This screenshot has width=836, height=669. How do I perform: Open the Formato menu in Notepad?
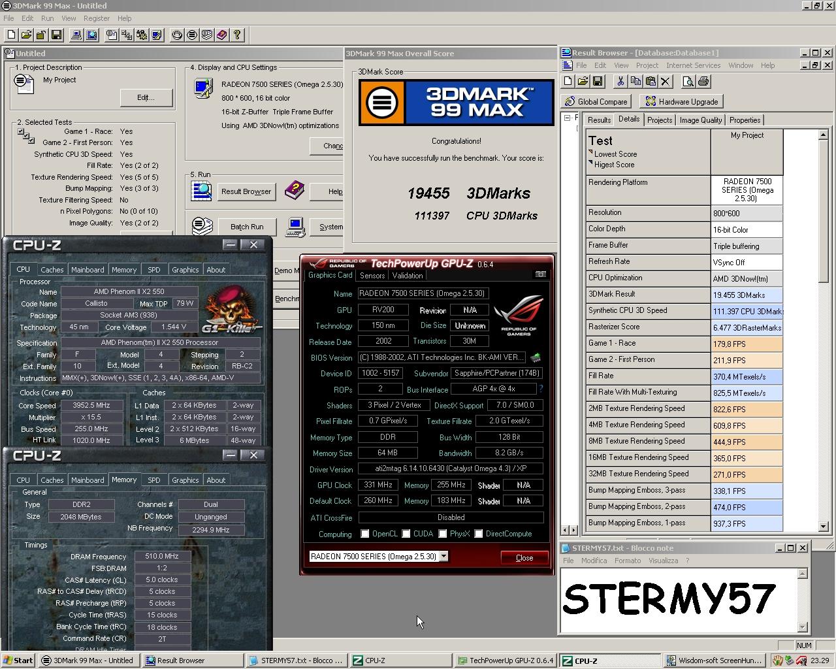pyautogui.click(x=627, y=561)
